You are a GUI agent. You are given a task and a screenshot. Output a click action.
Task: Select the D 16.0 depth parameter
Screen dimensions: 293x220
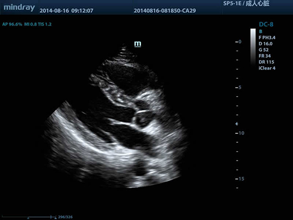[265, 44]
